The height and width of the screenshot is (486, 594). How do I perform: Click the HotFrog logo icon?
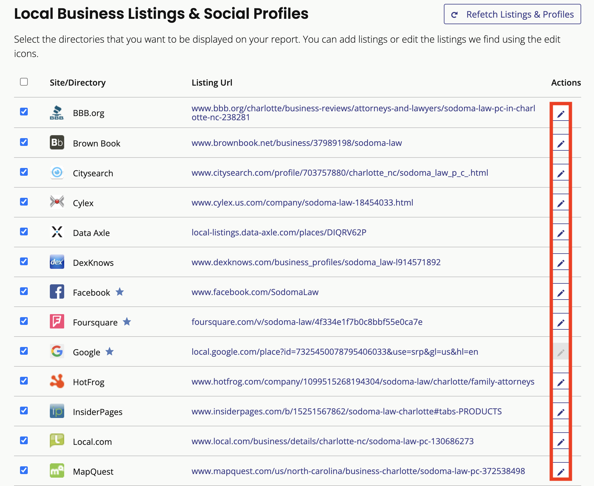(x=57, y=381)
